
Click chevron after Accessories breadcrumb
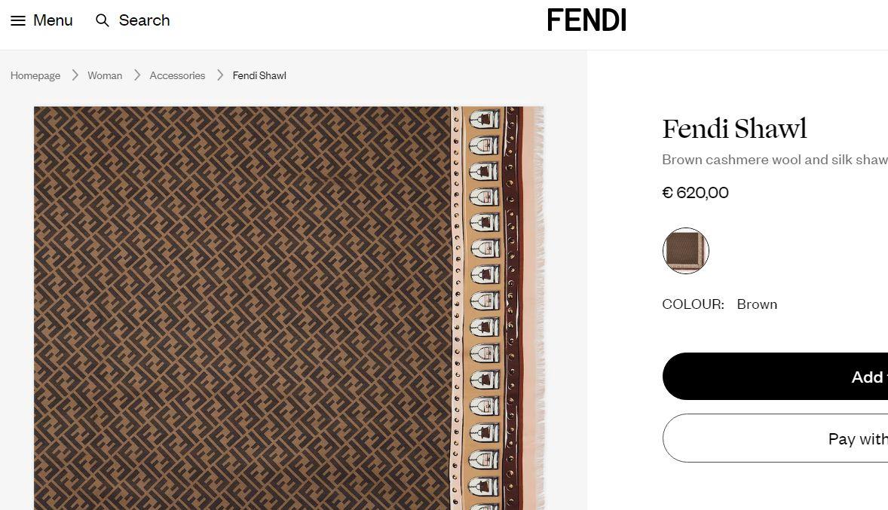click(220, 75)
